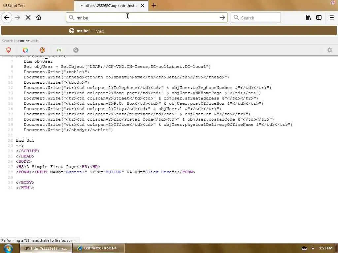The image size is (338, 253).
Task: Click the on-screen keyboard tray icon
Action: [x=304, y=248]
